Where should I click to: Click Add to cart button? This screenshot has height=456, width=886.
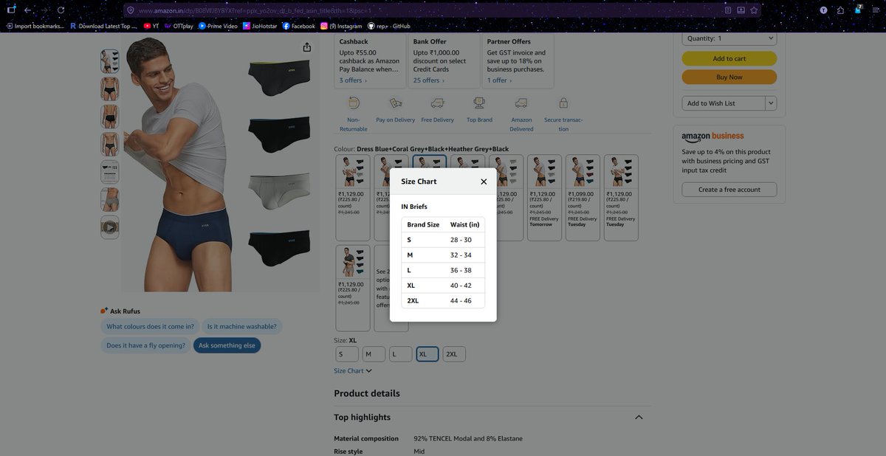click(x=729, y=59)
